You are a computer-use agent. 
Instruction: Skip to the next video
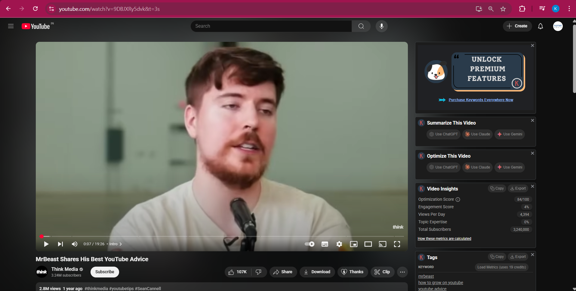[x=60, y=244]
